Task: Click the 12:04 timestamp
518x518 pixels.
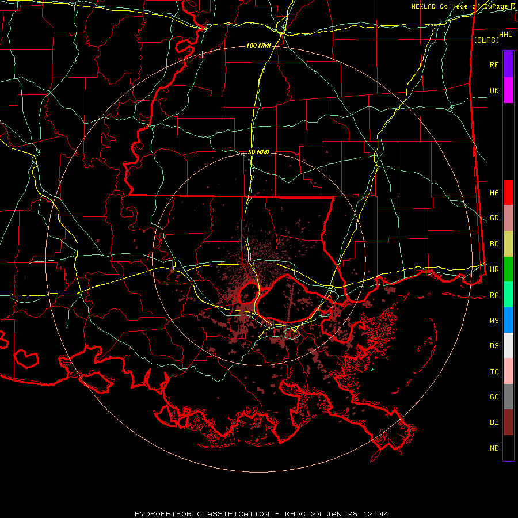Action: pyautogui.click(x=375, y=514)
